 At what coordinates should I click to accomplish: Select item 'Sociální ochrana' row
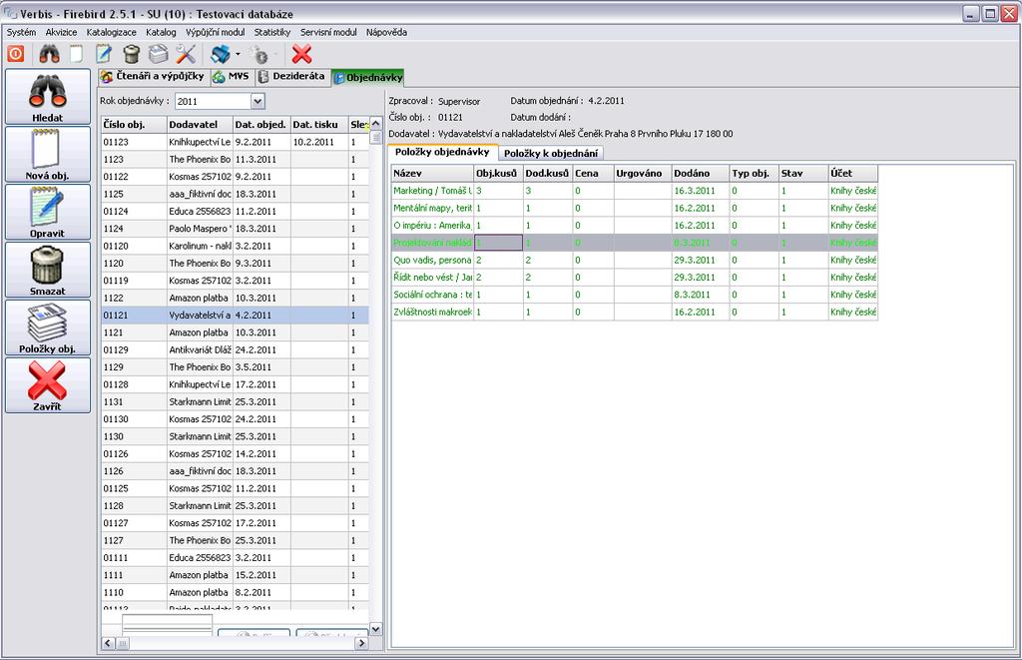click(x=634, y=295)
